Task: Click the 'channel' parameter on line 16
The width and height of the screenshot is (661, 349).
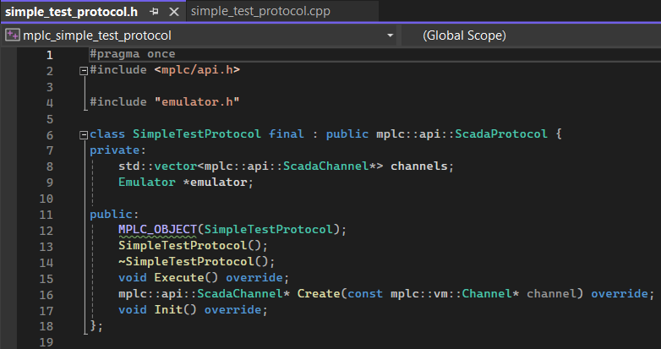Action: click(551, 294)
